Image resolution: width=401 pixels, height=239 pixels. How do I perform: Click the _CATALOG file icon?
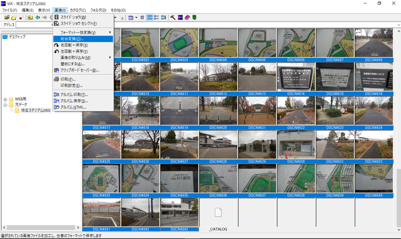pyautogui.click(x=218, y=212)
